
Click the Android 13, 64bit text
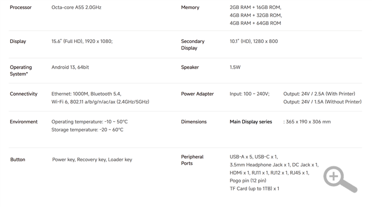(x=70, y=68)
